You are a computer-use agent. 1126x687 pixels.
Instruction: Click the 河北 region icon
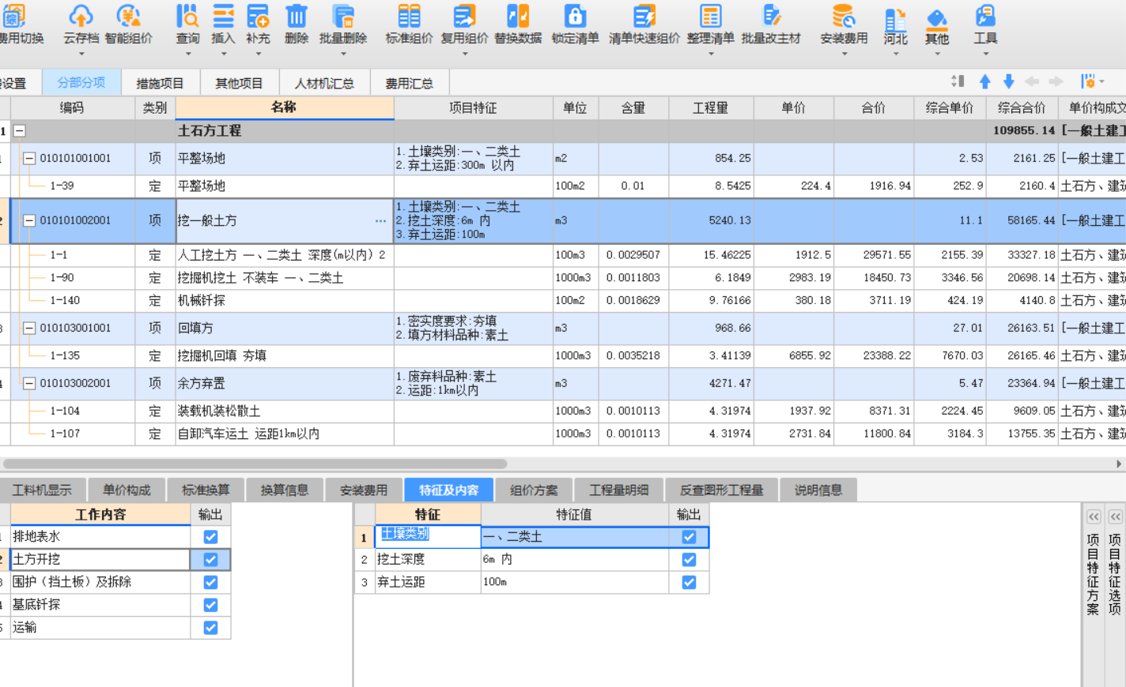(895, 20)
